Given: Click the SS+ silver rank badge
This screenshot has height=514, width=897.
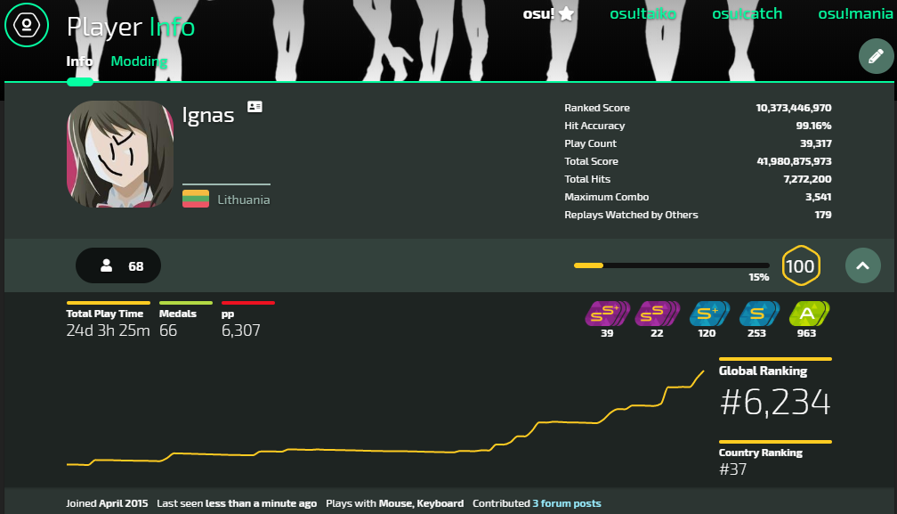Looking at the screenshot, I should tap(608, 314).
